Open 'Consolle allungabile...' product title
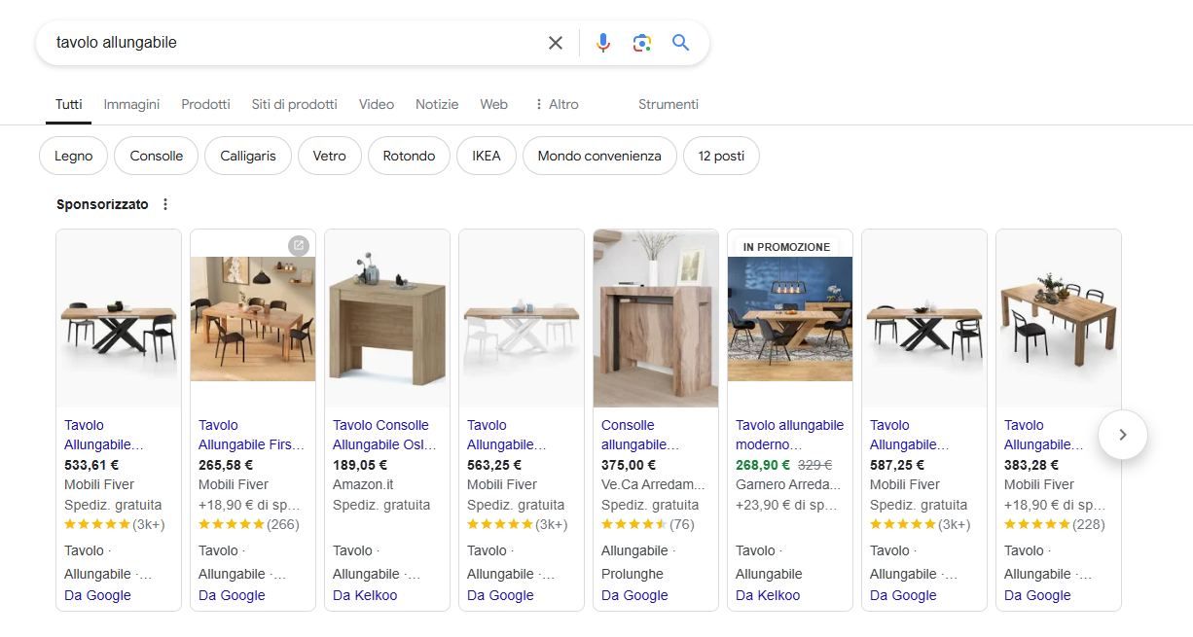The image size is (1193, 637). coord(638,435)
